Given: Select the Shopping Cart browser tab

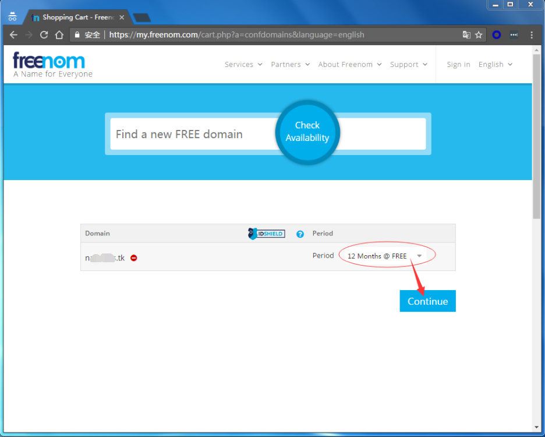Looking at the screenshot, I should pos(77,17).
